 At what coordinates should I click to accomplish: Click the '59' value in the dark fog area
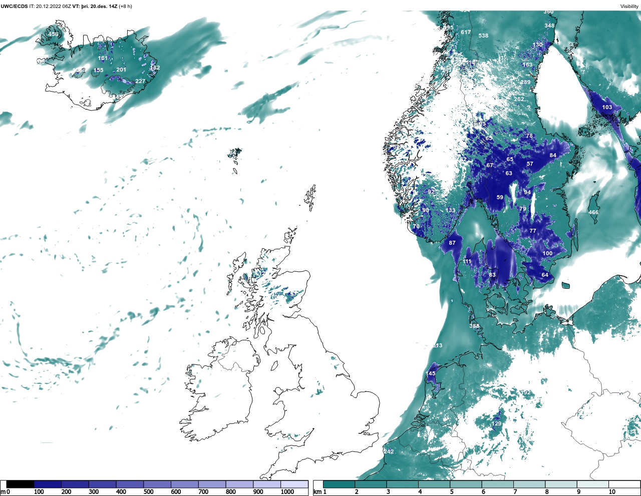500,197
